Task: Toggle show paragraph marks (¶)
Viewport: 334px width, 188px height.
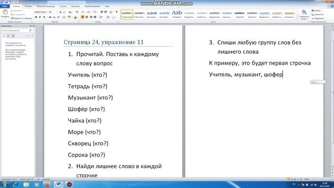Action: click(x=116, y=12)
